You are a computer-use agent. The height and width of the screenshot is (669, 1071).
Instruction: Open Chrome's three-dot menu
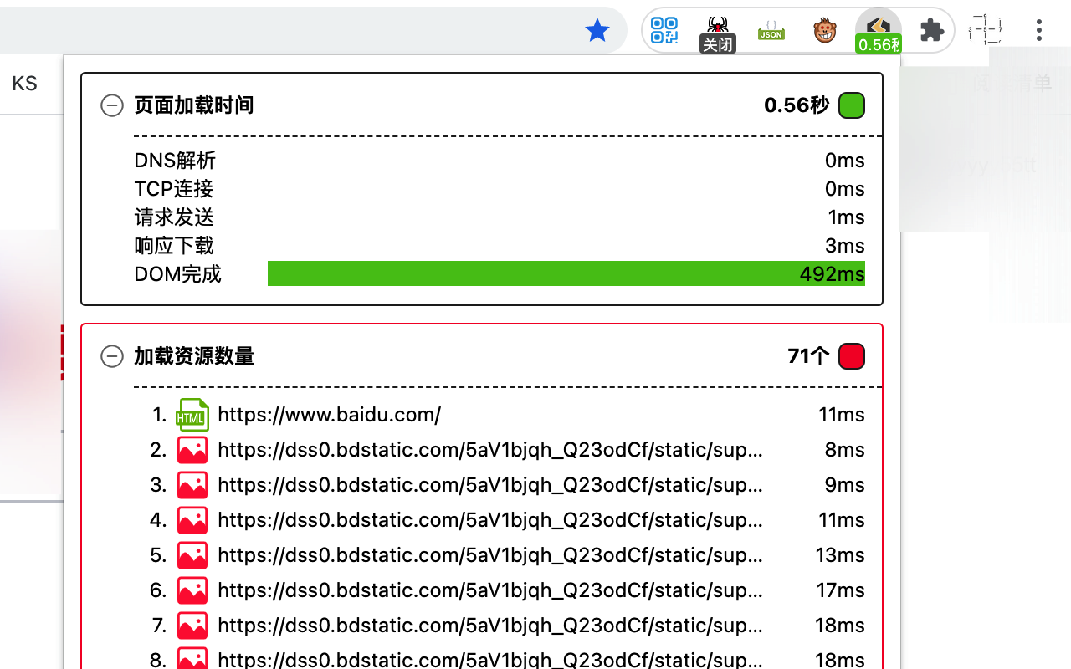(1039, 31)
